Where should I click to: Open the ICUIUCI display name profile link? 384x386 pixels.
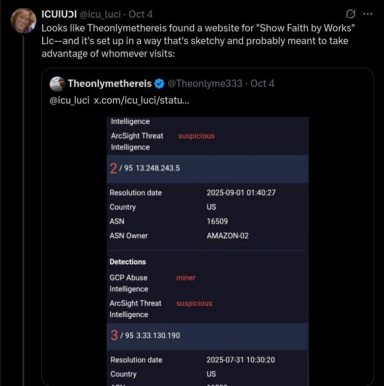pos(59,14)
